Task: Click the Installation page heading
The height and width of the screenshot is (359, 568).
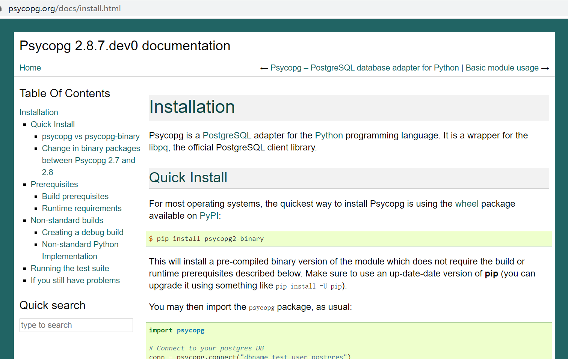Action: 192,107
